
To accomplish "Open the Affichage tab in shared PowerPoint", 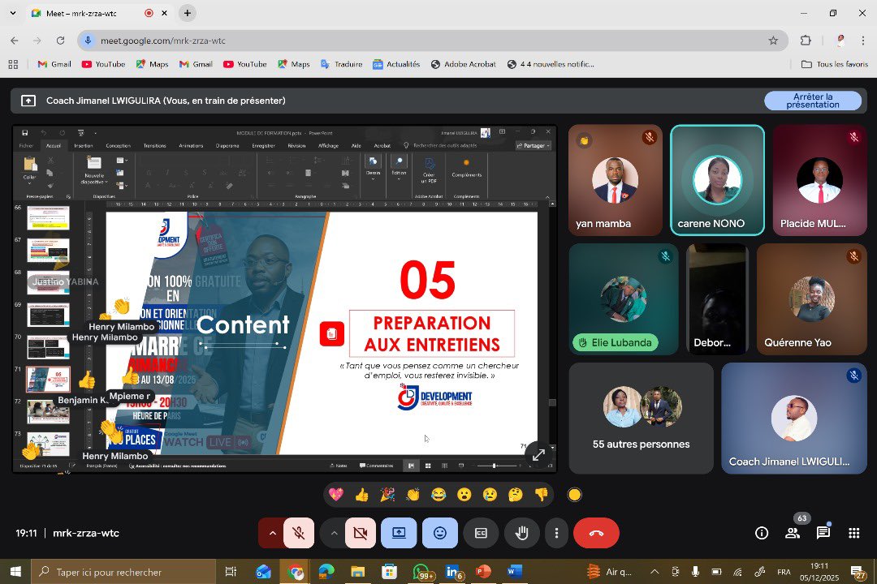I will coord(328,146).
